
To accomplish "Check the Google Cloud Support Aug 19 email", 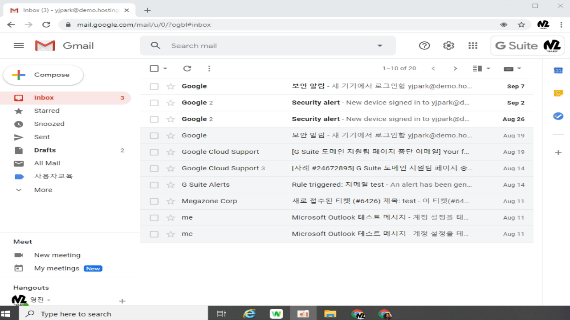I will coord(154,152).
